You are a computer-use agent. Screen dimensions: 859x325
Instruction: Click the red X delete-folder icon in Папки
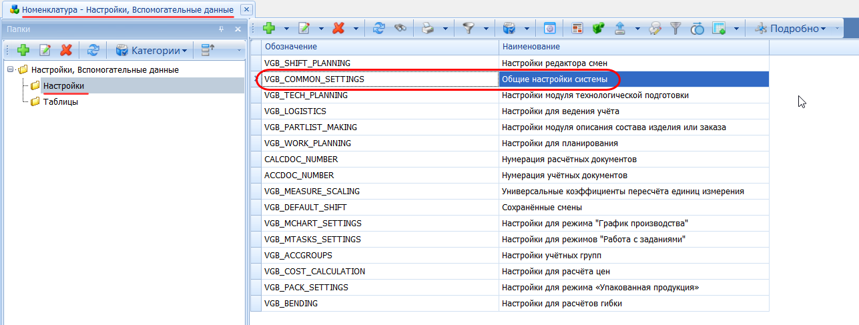click(65, 50)
